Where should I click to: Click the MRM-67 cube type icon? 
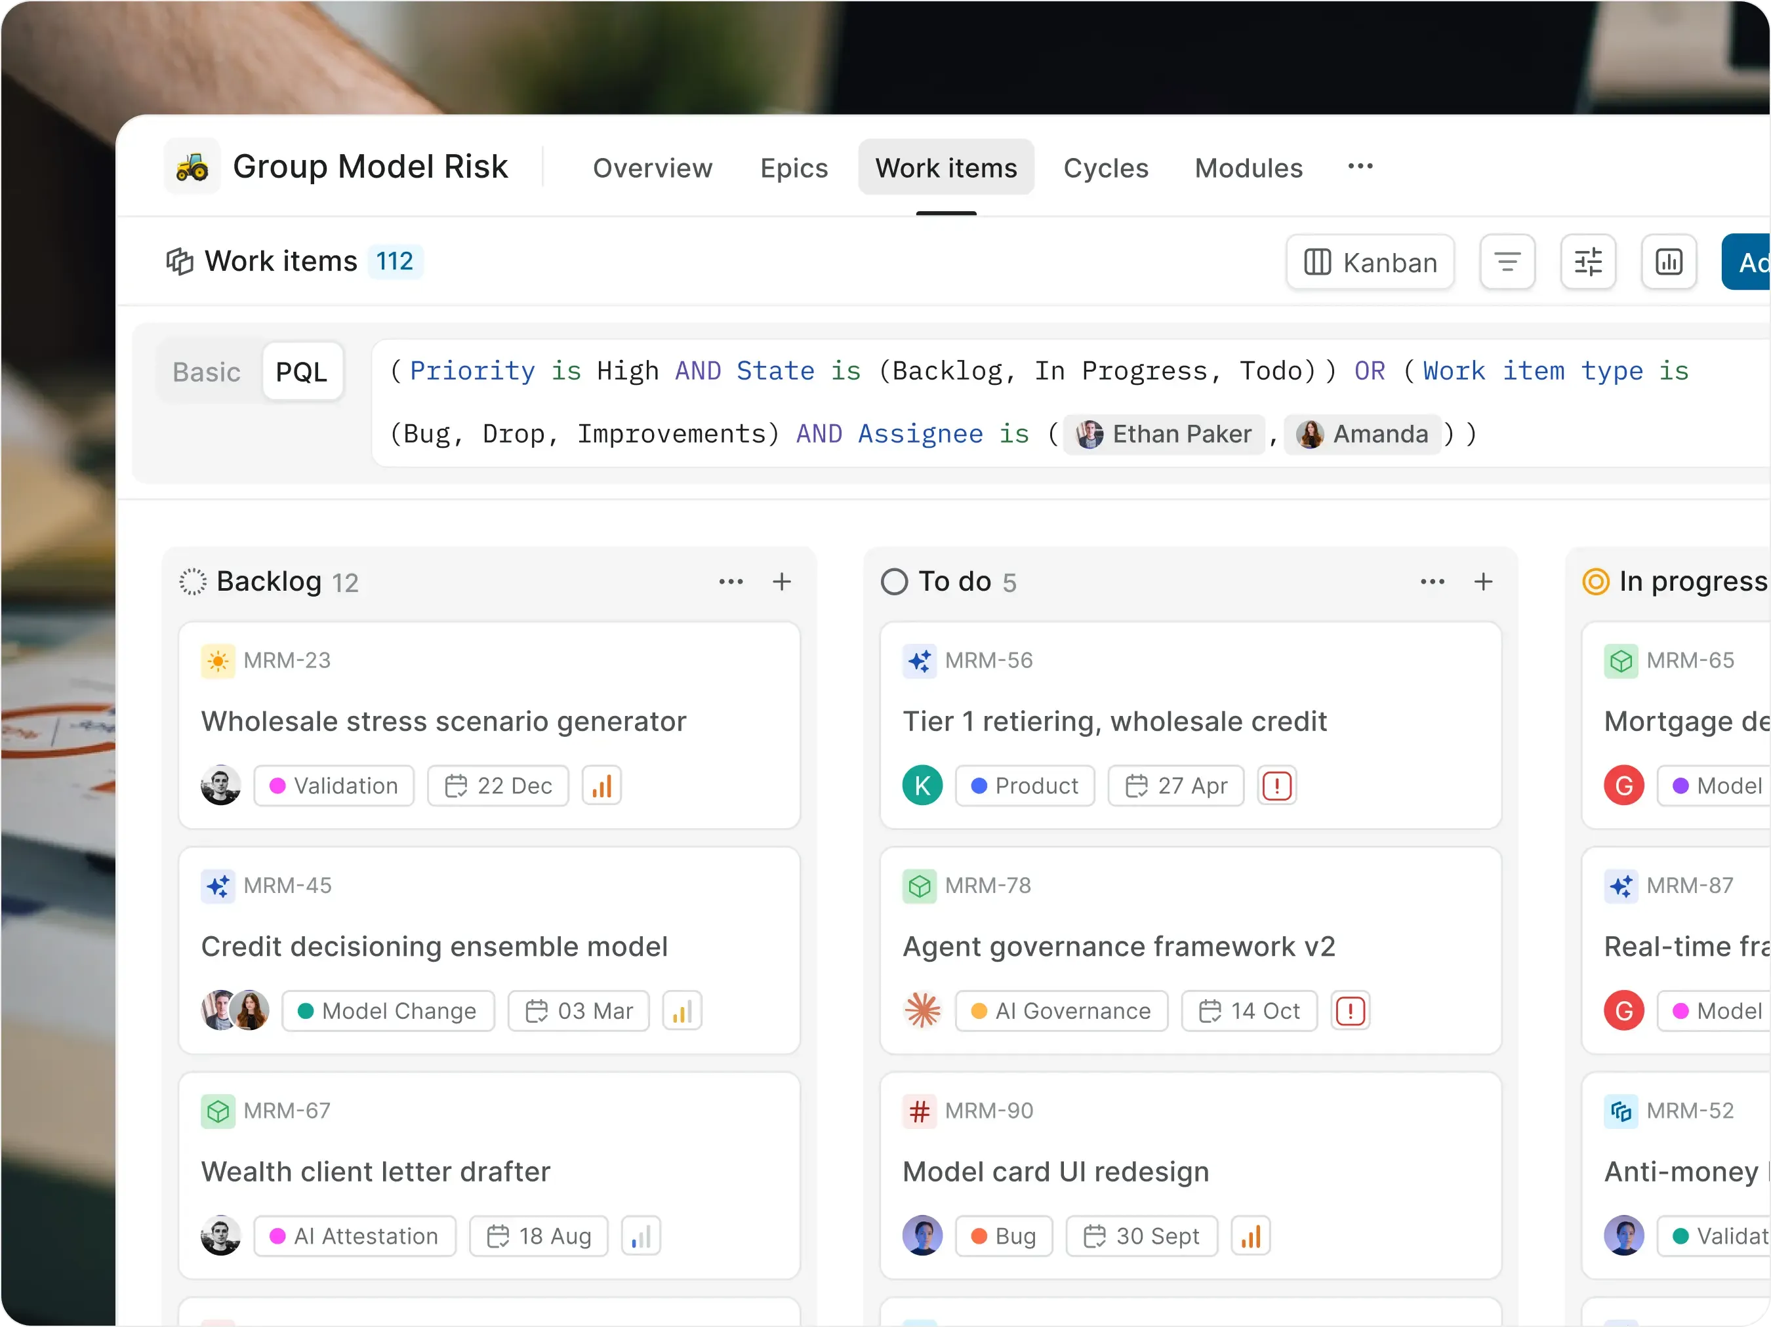coord(218,1111)
